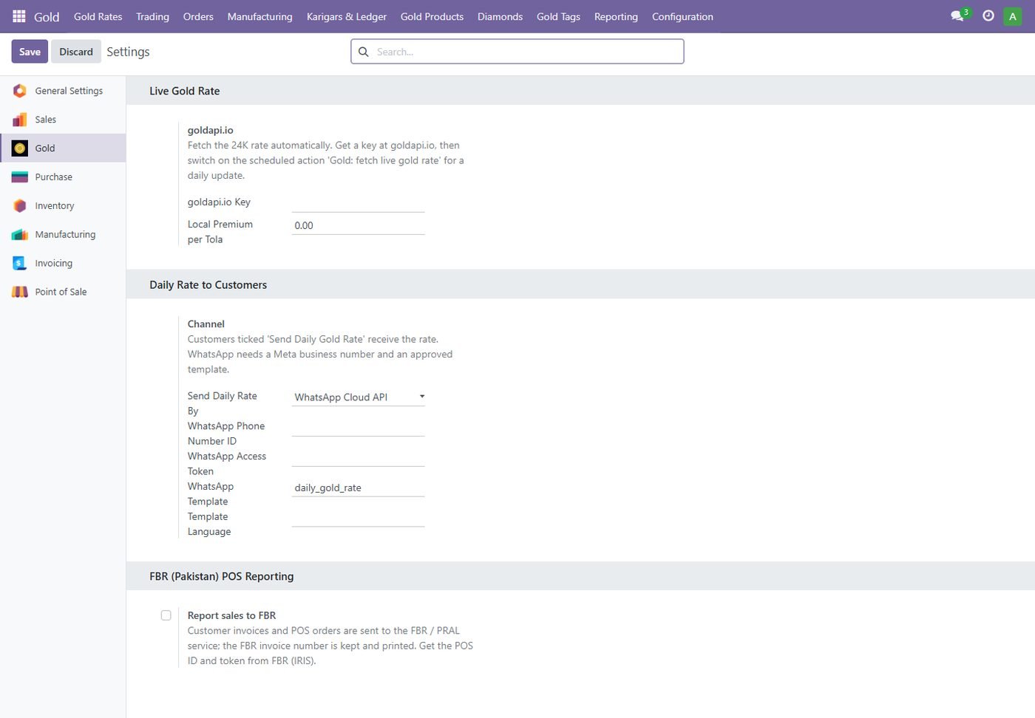Click the Live Gold Rate section heading
Image resolution: width=1035 pixels, height=718 pixels.
(x=184, y=91)
